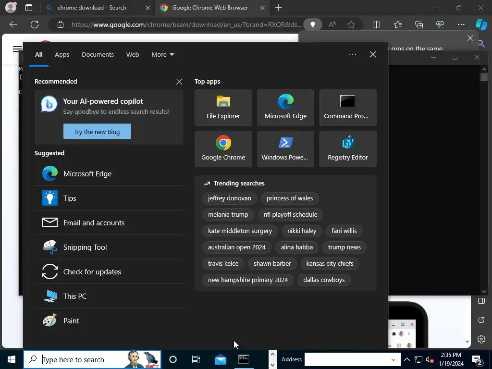Open the taskbar clock and date
492x369 pixels.
(x=451, y=359)
